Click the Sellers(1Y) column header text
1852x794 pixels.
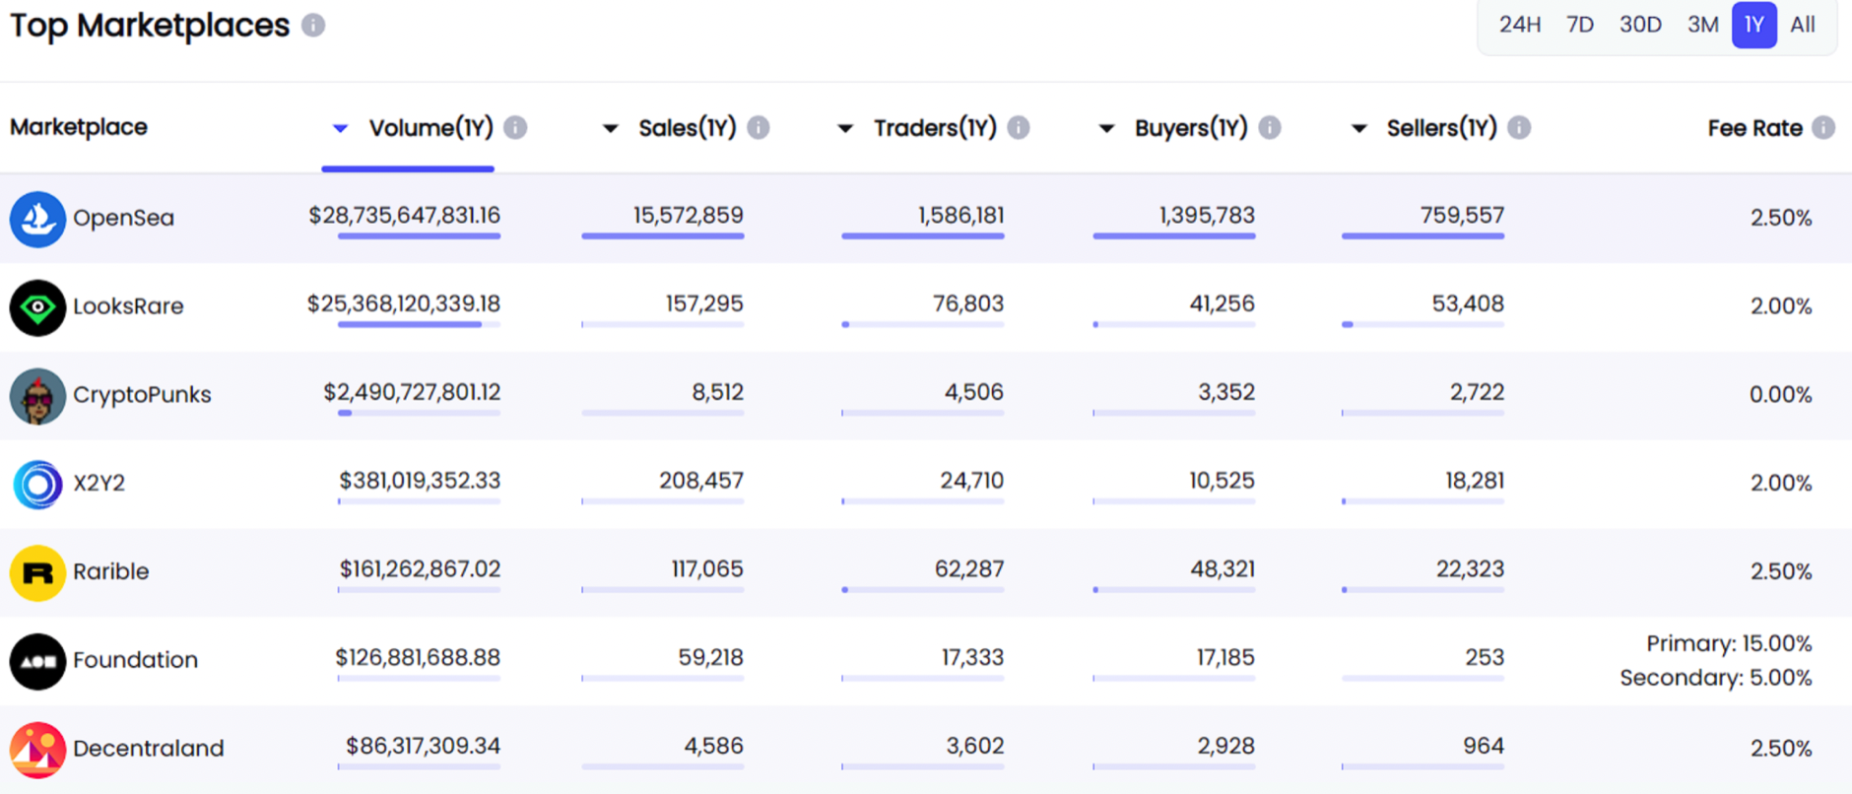pyautogui.click(x=1442, y=128)
